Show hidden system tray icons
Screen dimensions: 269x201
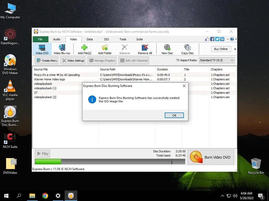click(x=222, y=196)
